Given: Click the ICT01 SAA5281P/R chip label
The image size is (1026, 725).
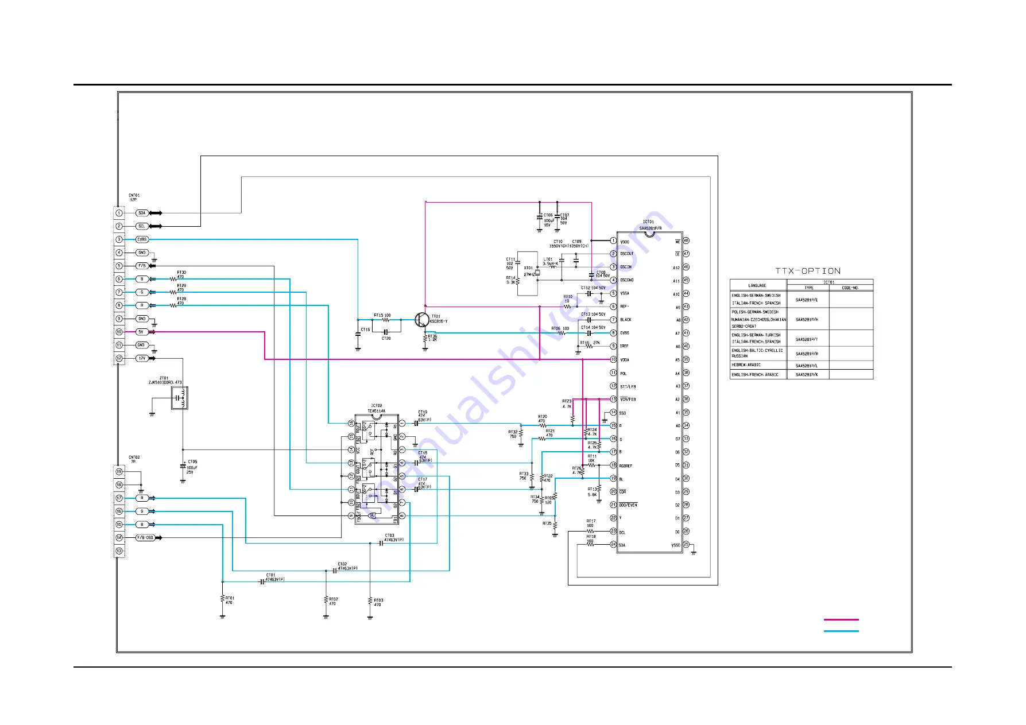Looking at the screenshot, I should coord(650,225).
